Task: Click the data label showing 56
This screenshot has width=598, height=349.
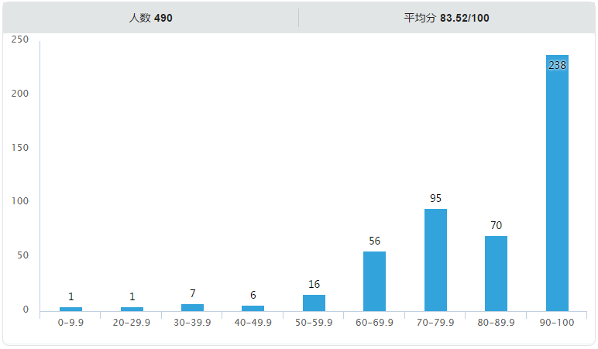Action: pos(374,241)
